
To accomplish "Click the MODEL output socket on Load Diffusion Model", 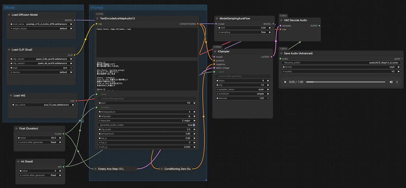I will click(x=75, y=20).
